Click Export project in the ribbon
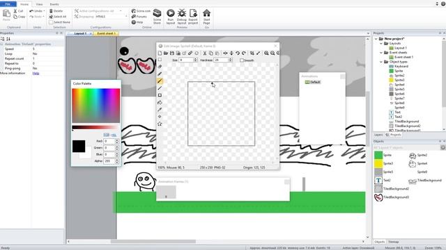The width and height of the screenshot is (446, 250). point(193,17)
